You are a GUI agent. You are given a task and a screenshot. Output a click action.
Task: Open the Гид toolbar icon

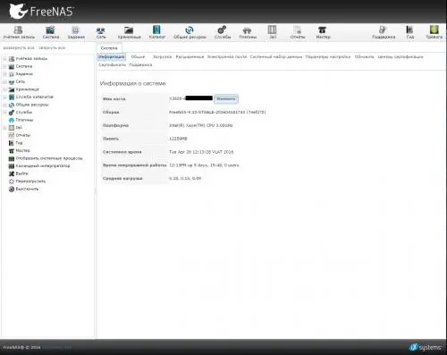click(410, 32)
